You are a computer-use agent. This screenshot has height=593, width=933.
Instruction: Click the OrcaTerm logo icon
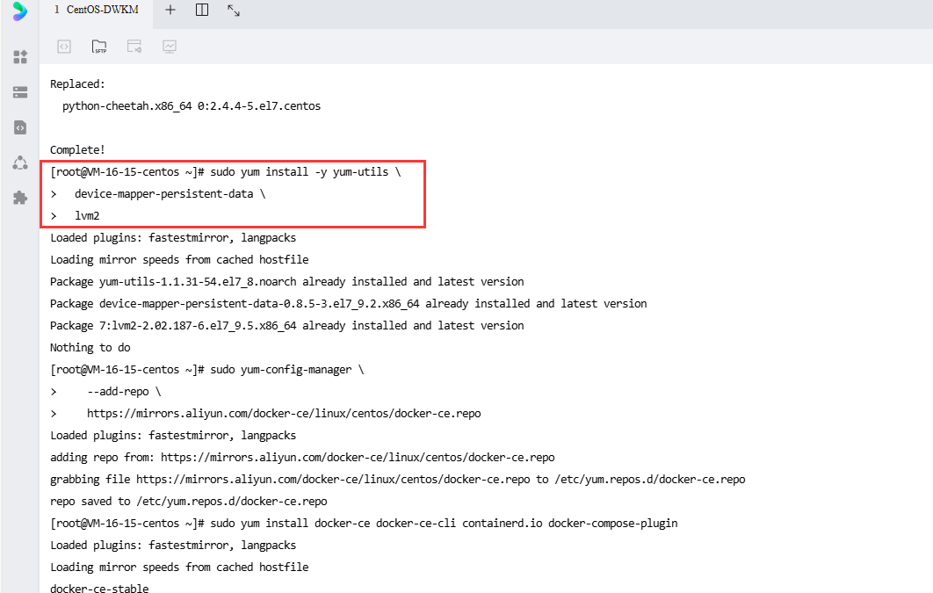[19, 11]
